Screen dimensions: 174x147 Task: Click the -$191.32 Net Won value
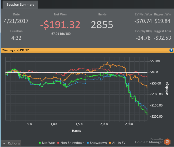(60, 25)
